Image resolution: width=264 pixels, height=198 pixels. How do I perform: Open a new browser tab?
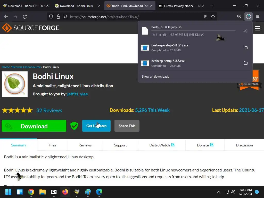213,6
